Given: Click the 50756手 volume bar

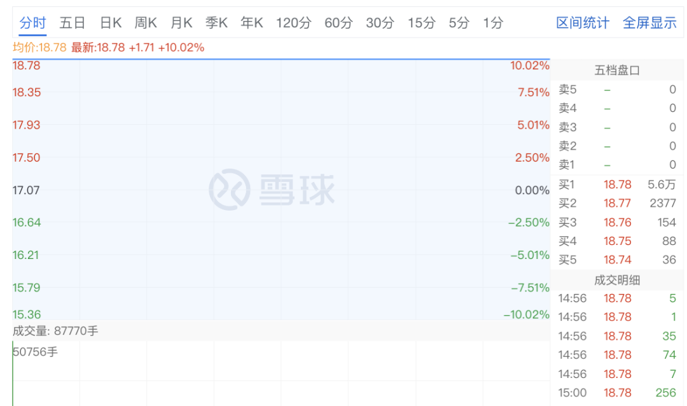Looking at the screenshot, I should click(13, 375).
